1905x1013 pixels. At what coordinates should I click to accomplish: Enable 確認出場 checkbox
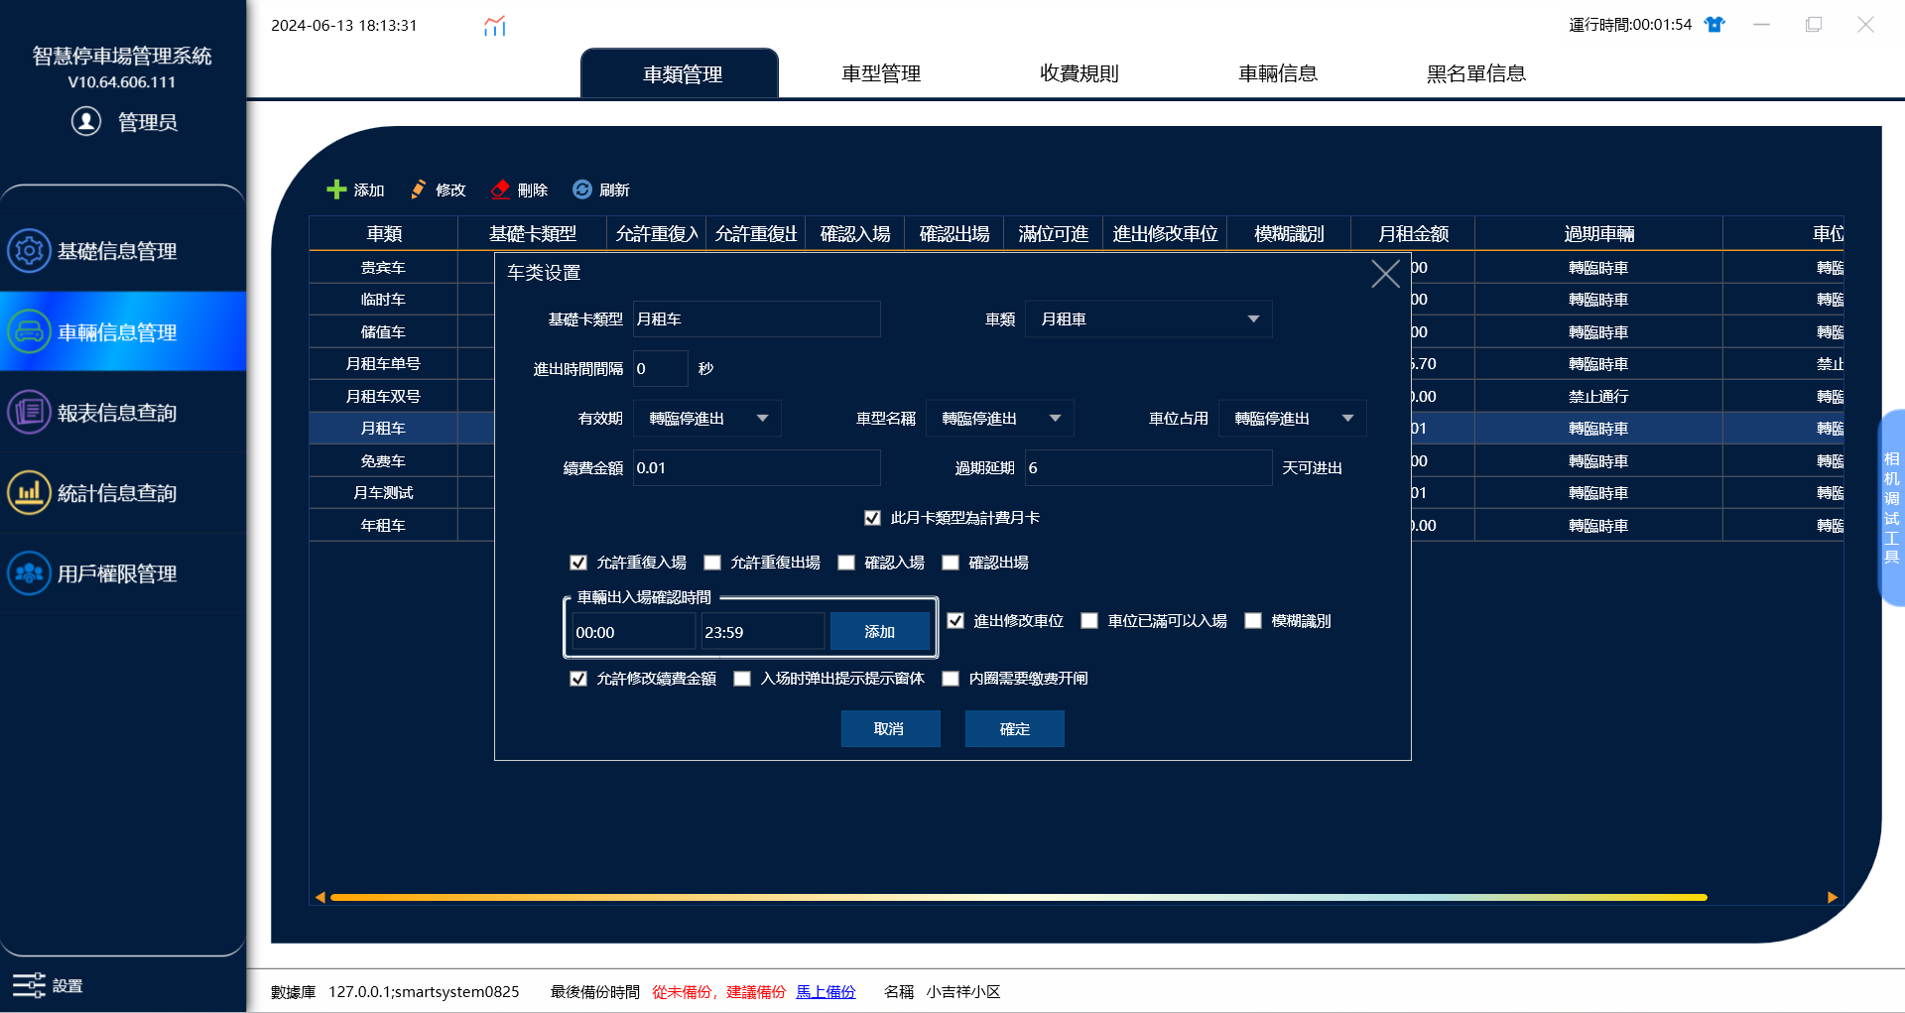click(x=951, y=563)
